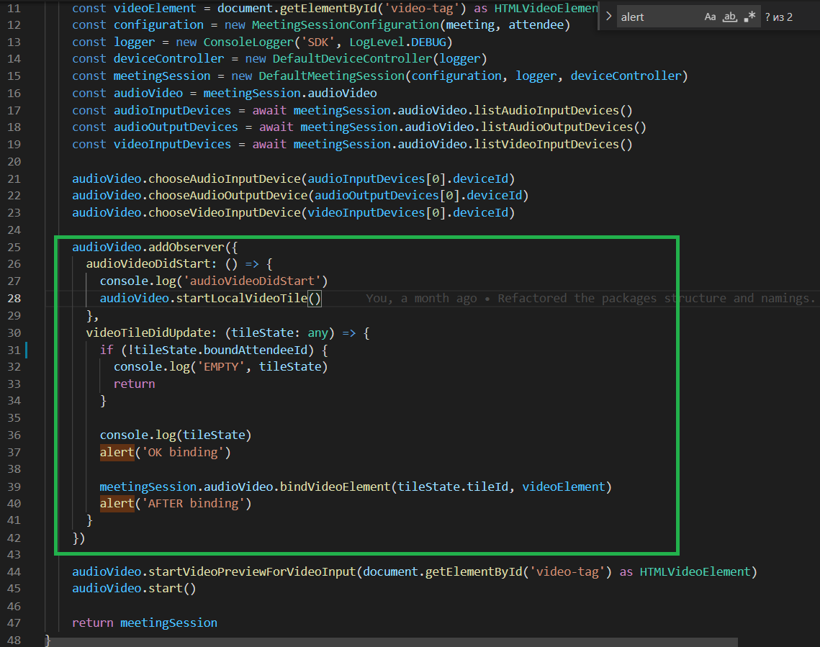Click line number 37 in the gutter

pyautogui.click(x=14, y=453)
